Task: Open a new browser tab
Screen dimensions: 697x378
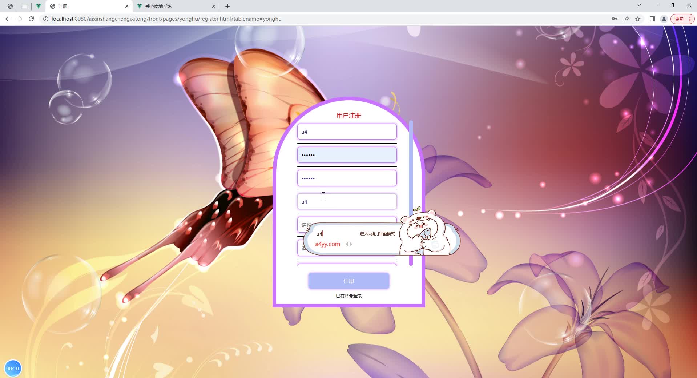Action: (x=227, y=6)
